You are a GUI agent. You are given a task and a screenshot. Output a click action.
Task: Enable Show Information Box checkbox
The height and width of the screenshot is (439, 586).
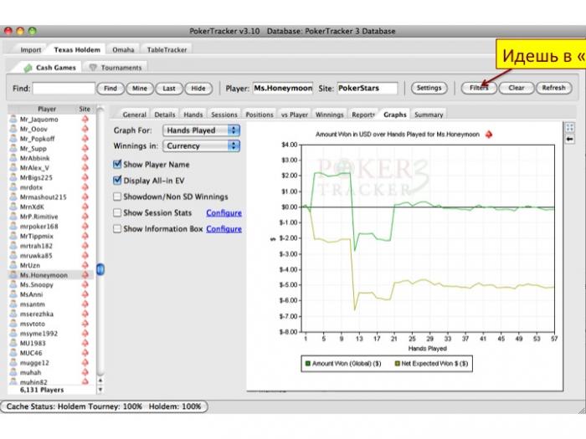(117, 228)
